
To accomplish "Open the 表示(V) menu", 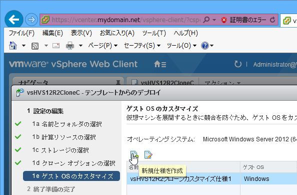I will click(81, 33).
